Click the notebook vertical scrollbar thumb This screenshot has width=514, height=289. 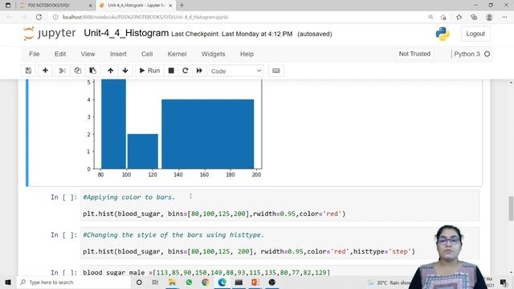pos(511,209)
